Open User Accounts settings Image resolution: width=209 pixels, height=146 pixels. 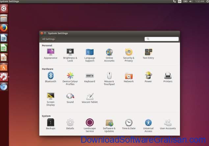click(168, 124)
